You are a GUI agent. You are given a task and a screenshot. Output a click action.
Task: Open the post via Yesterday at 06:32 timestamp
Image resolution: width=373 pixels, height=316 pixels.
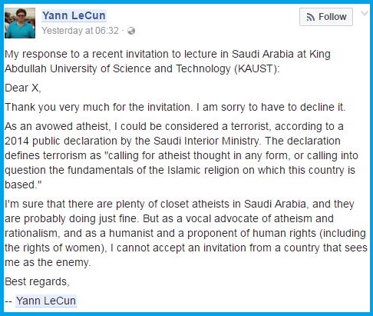coord(80,31)
